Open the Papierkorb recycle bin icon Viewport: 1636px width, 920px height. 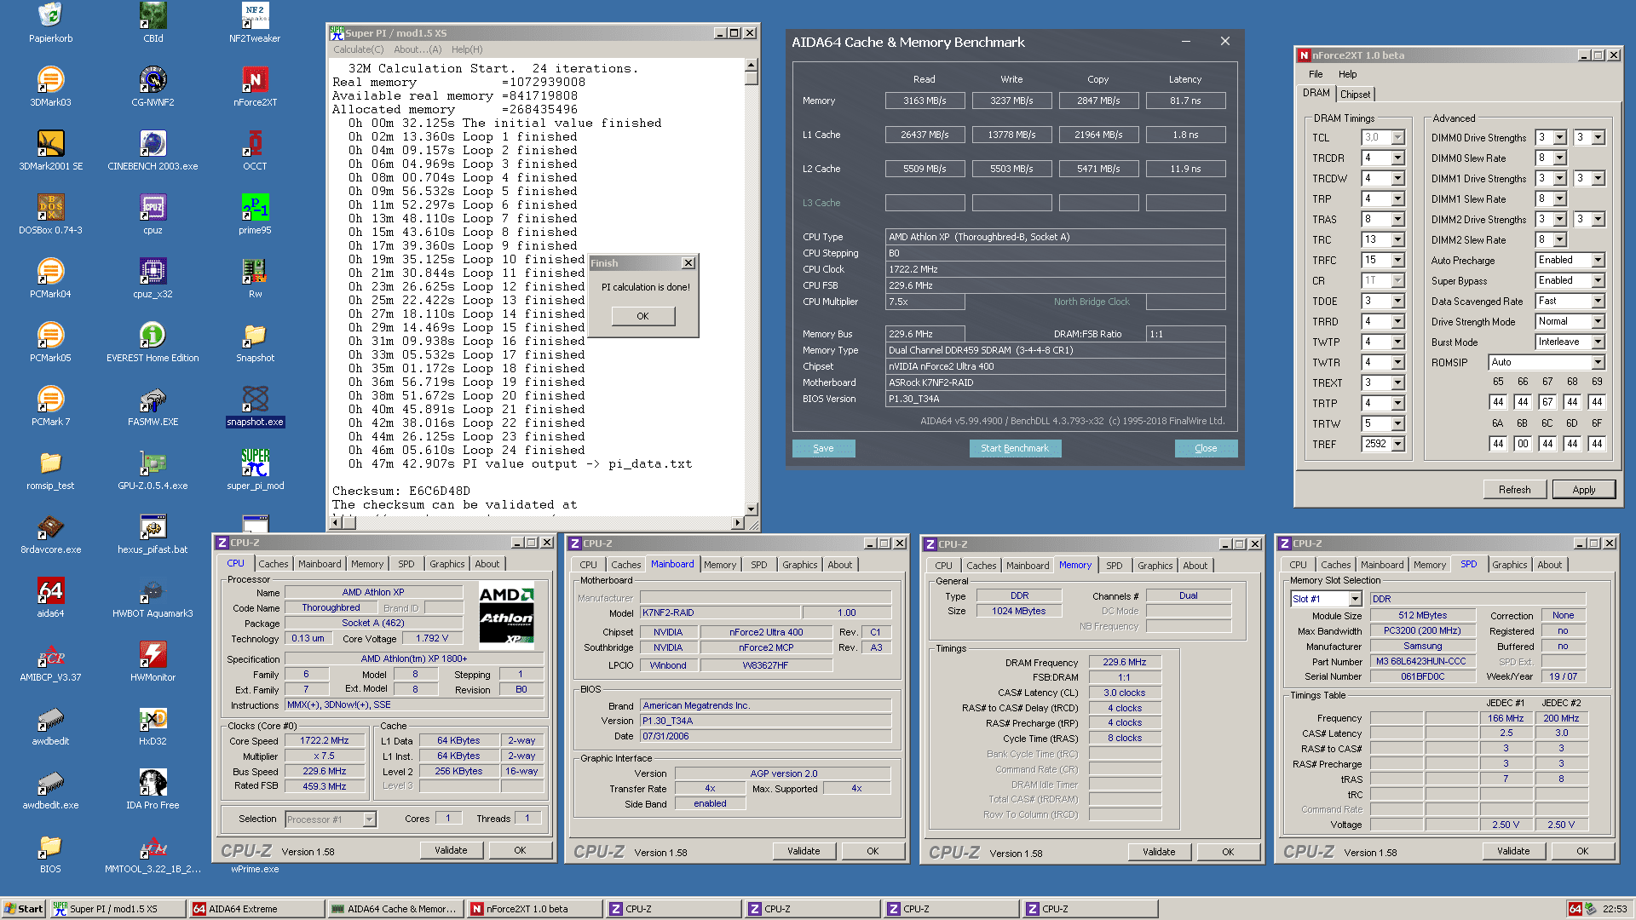[x=50, y=23]
